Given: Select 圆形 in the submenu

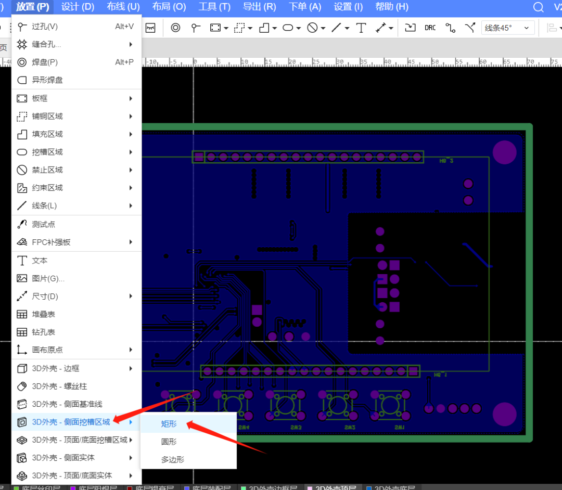Looking at the screenshot, I should point(188,442).
